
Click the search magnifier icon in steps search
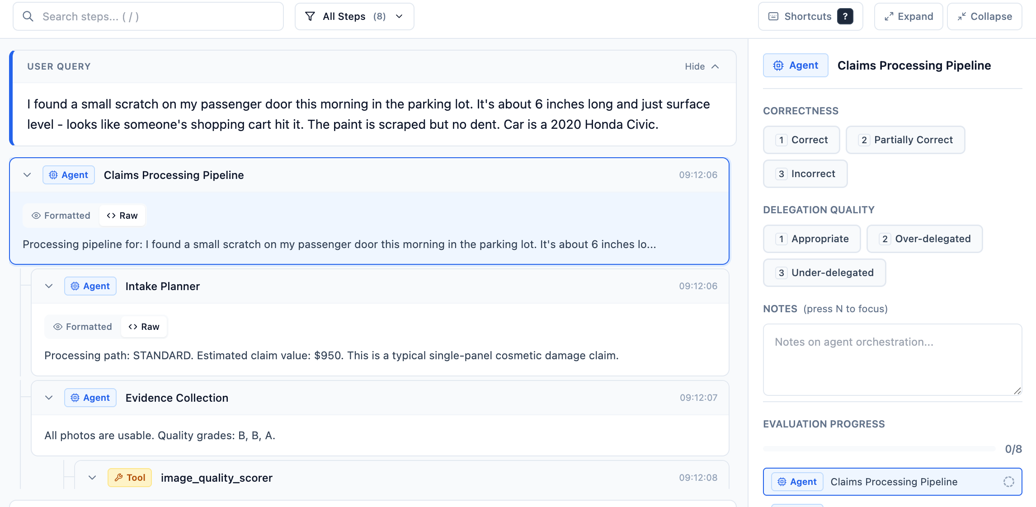click(28, 16)
